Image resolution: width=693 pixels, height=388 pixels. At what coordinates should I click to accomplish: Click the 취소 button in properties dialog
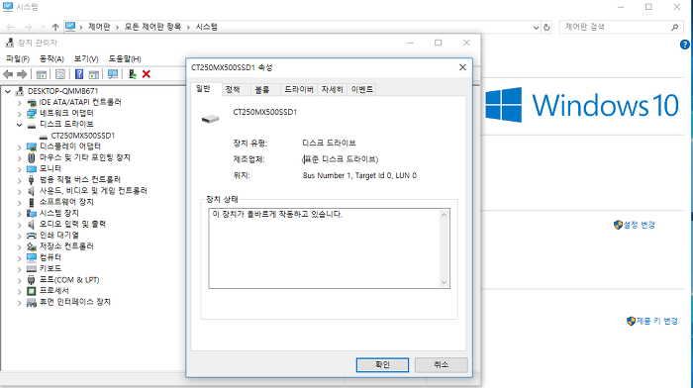[442, 364]
